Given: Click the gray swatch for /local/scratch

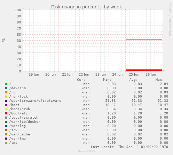Looking at the screenshot, I should 6,118.
